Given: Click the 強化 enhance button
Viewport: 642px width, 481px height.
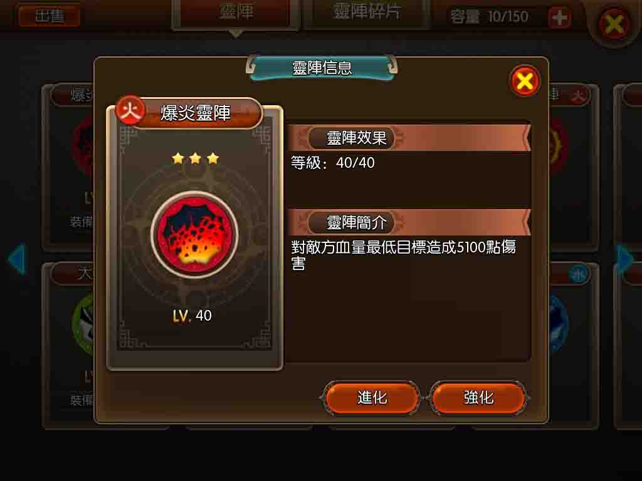Looking at the screenshot, I should coord(478,398).
